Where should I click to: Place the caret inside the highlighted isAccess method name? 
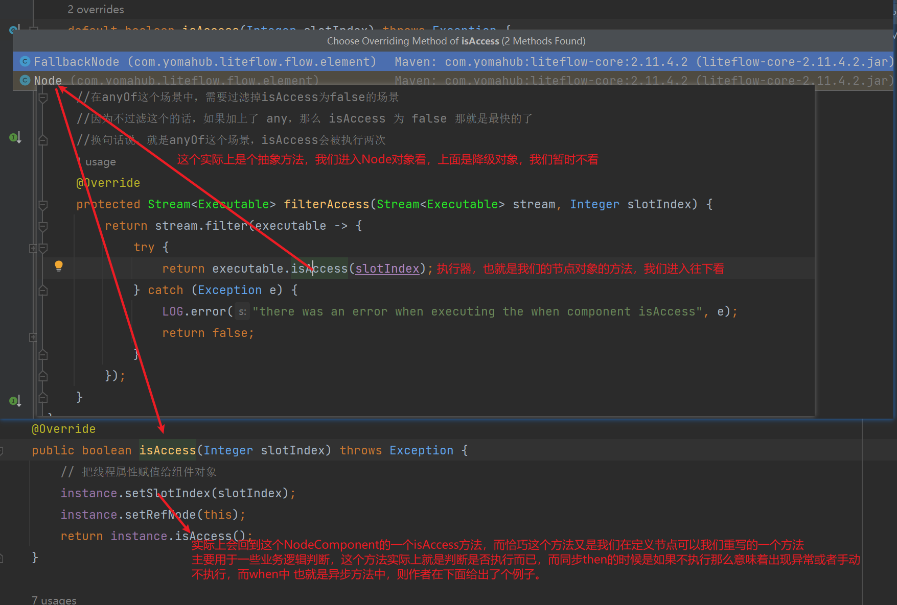(x=167, y=450)
